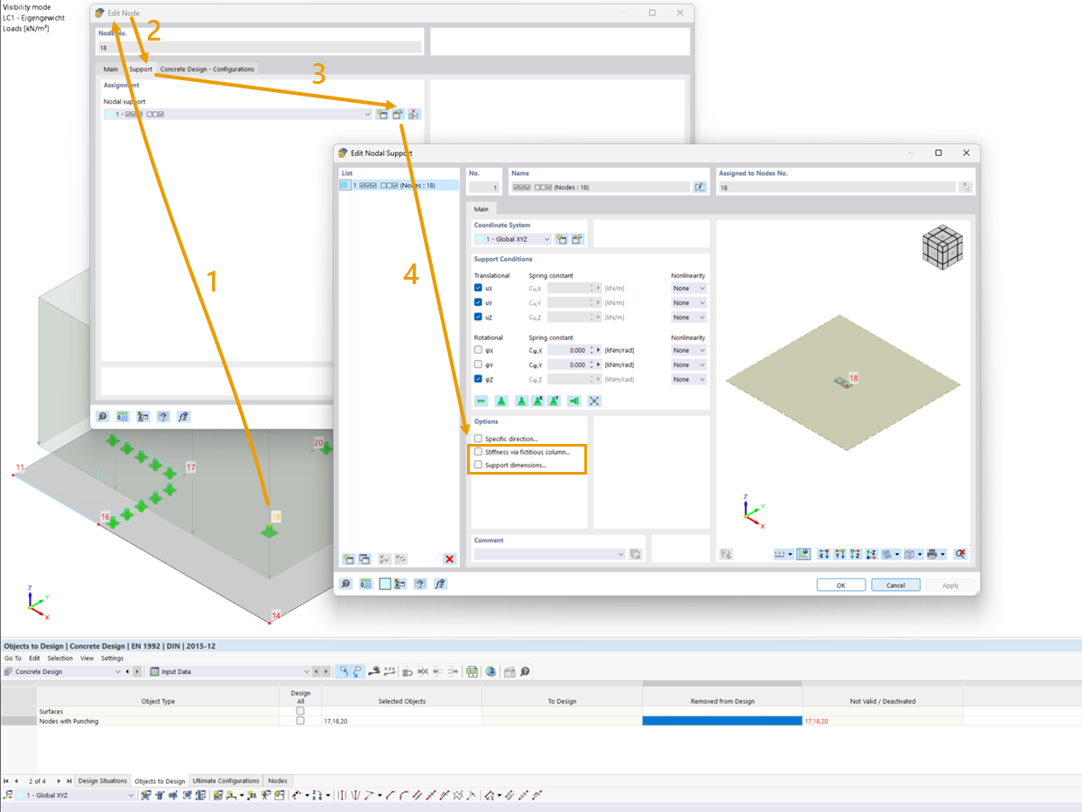Click the free support icon with crossed arrows
The width and height of the screenshot is (1082, 812).
point(594,401)
